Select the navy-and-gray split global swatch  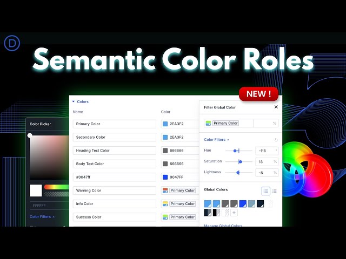[x=208, y=213]
